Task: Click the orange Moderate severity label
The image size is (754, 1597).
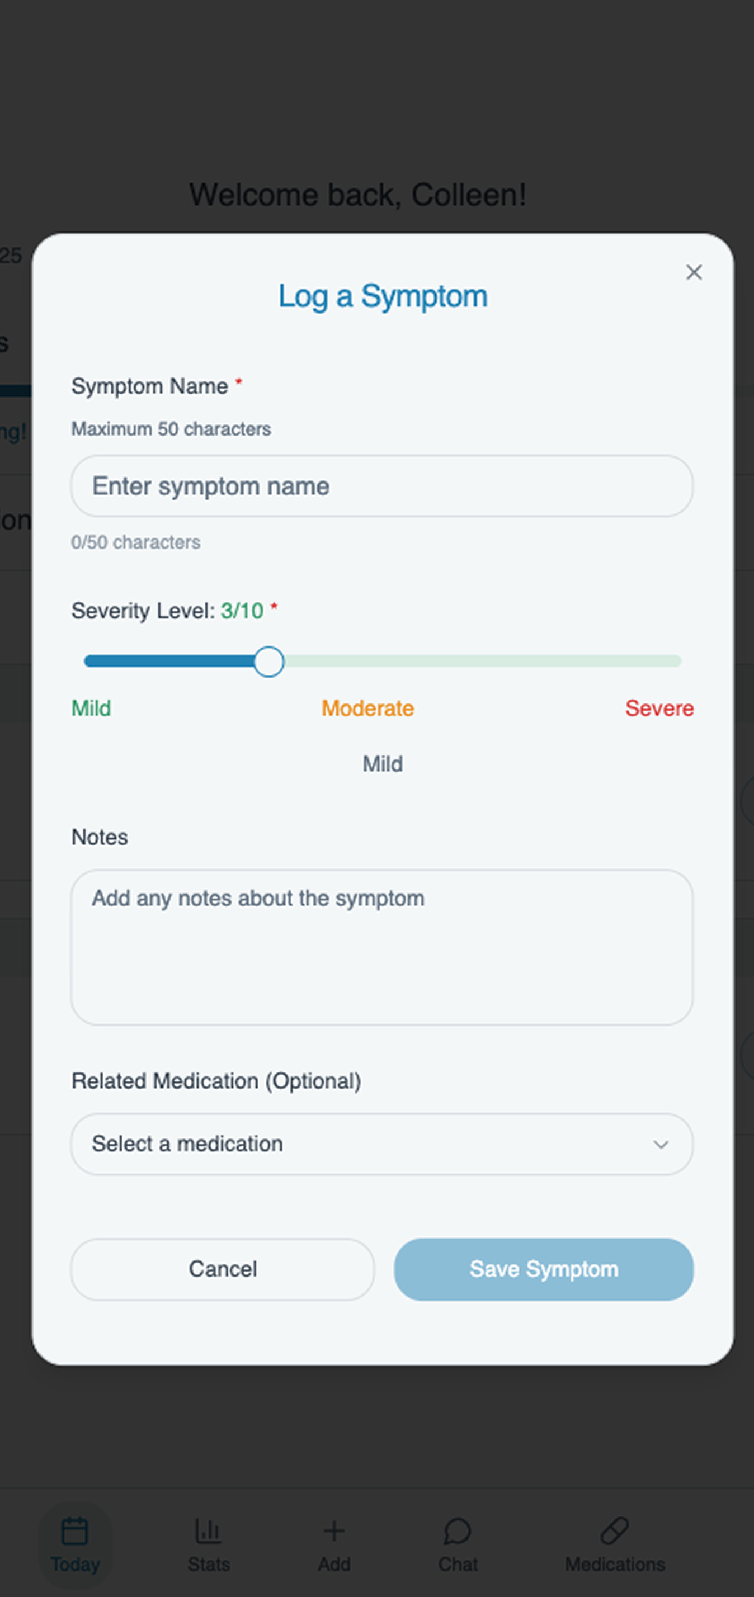Action: [x=367, y=708]
